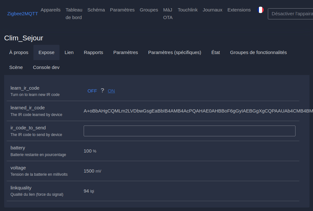This screenshot has height=211, width=313.
Task: Turn learn_ir_code ON
Action: (x=111, y=91)
